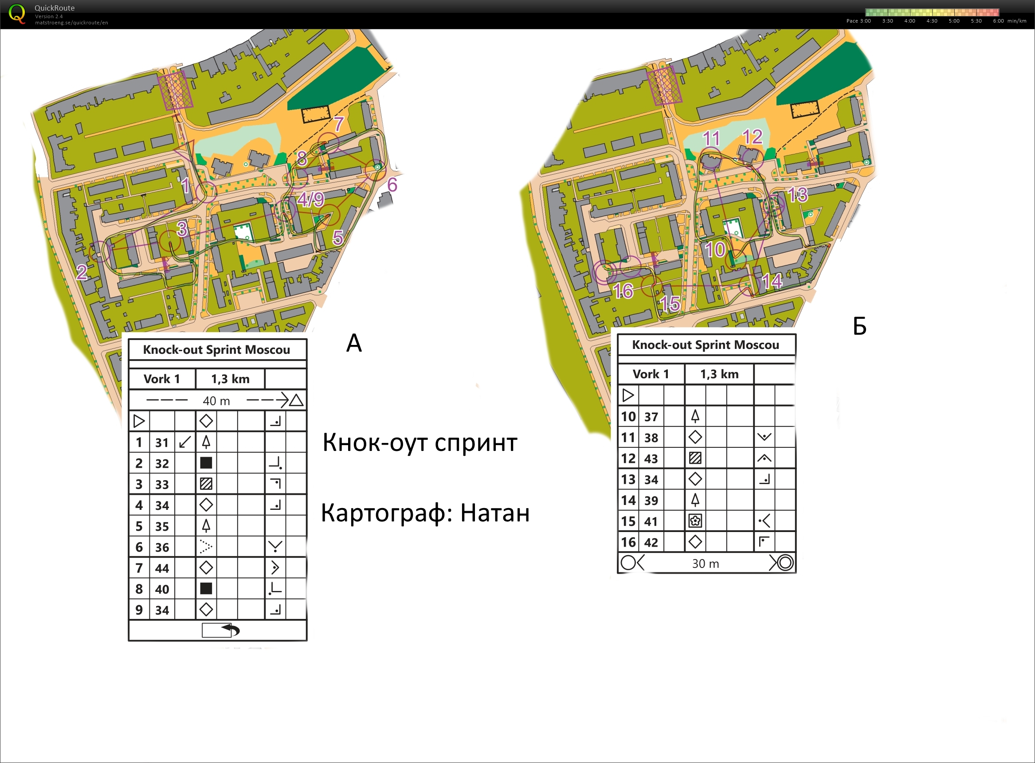Click the diamond symbol in row 7
This screenshot has height=763, width=1035.
(206, 567)
